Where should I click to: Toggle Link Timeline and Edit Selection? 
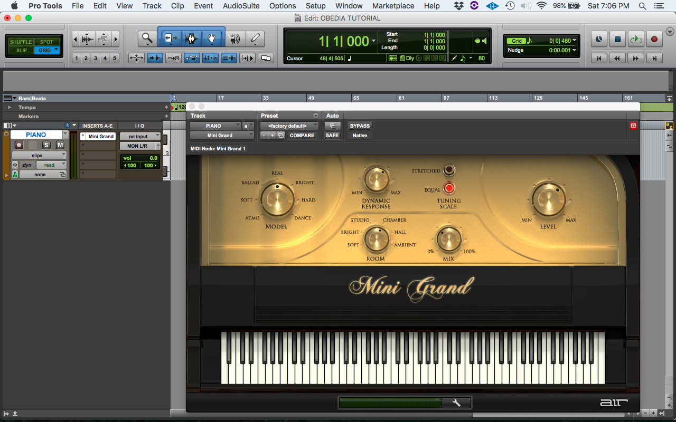(210, 58)
